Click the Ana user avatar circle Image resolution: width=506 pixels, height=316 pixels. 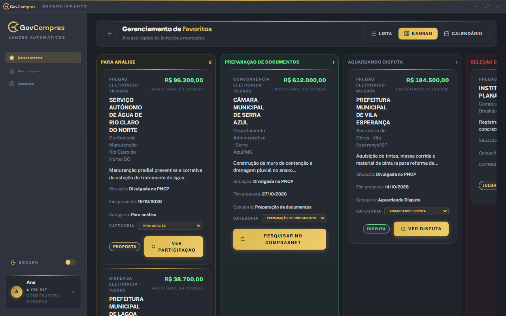pyautogui.click(x=17, y=292)
